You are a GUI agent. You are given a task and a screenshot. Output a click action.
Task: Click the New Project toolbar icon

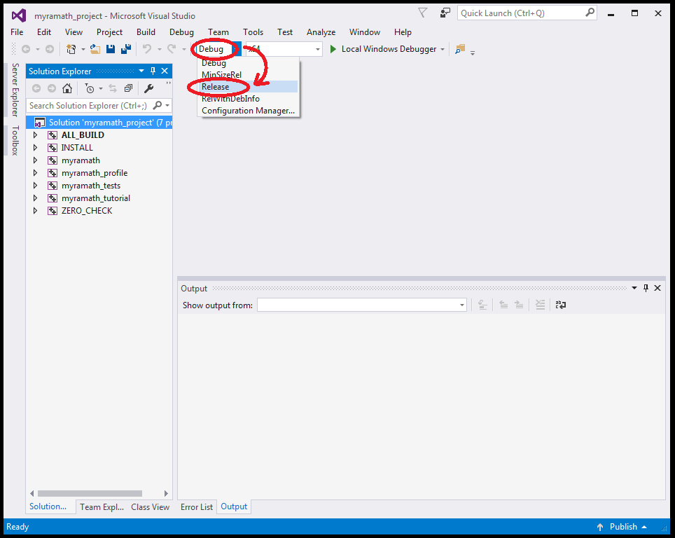71,49
